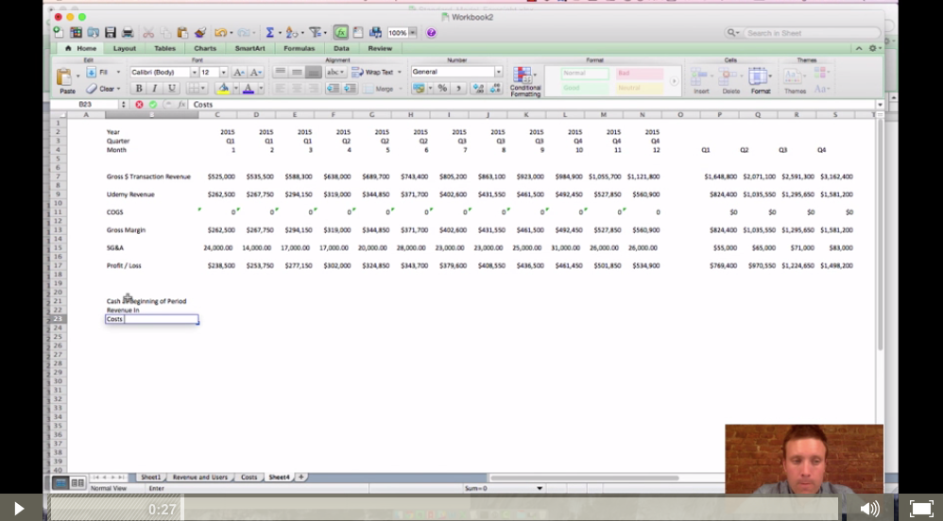
Task: Click the Wrap Text button
Action: tap(376, 72)
